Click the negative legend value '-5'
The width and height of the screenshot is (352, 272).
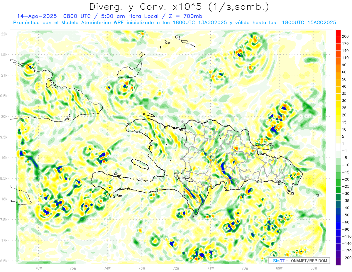point(345,158)
